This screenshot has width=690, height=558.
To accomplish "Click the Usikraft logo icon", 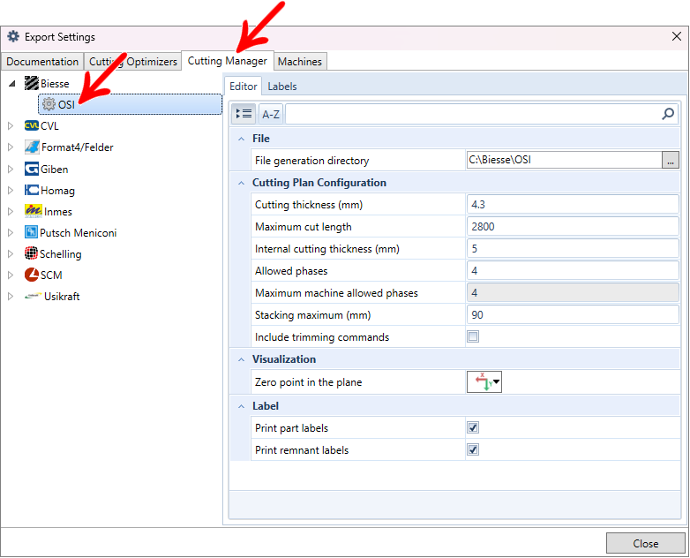I will click(x=34, y=296).
